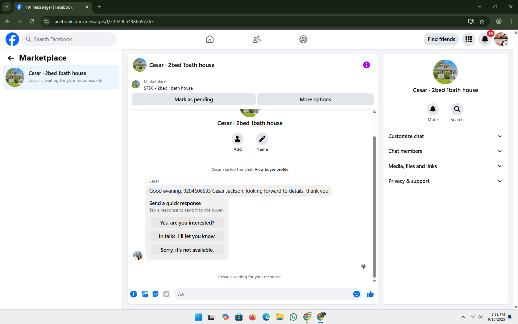518x324 pixels.
Task: Expand the Privacy & support section
Action: point(445,181)
